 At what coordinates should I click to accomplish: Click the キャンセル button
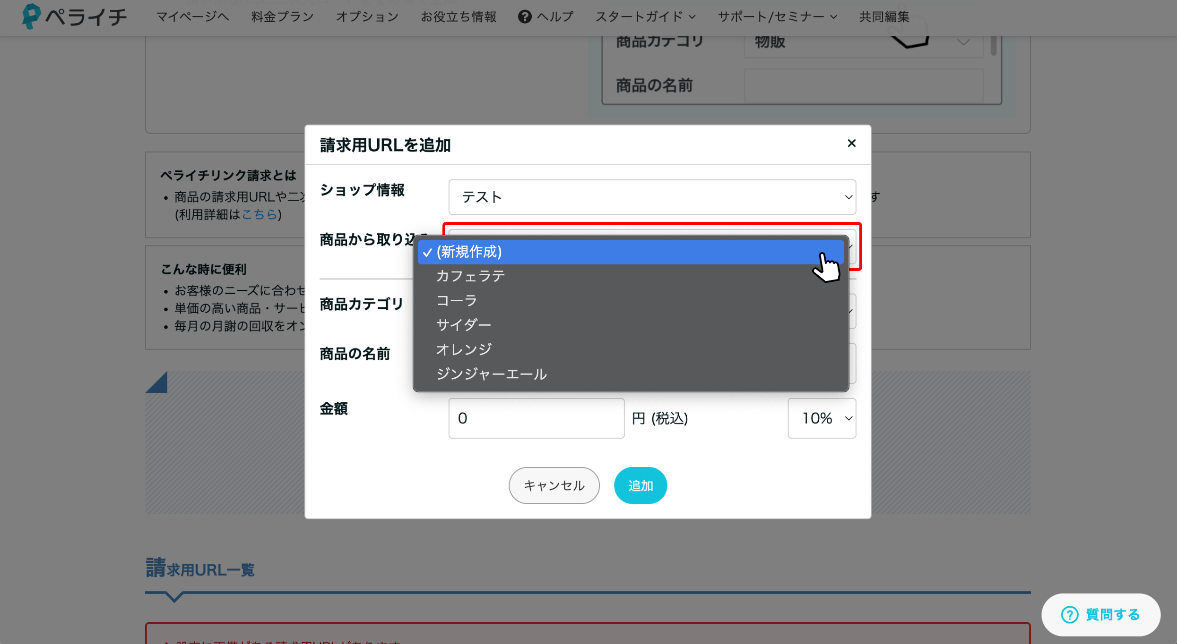(554, 485)
